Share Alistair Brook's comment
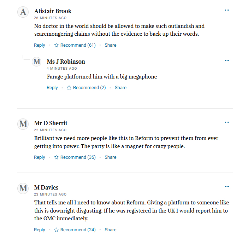This screenshot has width=248, height=238. coord(110,45)
